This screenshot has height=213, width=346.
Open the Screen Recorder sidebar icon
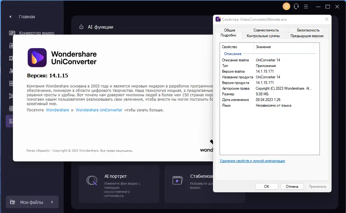click(11, 96)
